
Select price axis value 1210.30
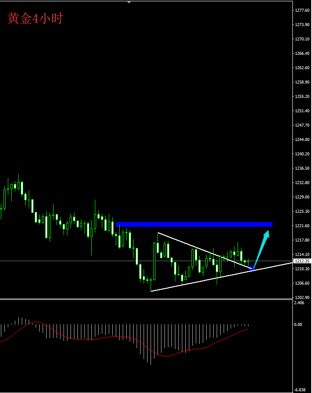[302, 269]
